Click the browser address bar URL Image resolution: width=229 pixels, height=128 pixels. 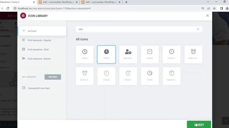coord(54,9)
